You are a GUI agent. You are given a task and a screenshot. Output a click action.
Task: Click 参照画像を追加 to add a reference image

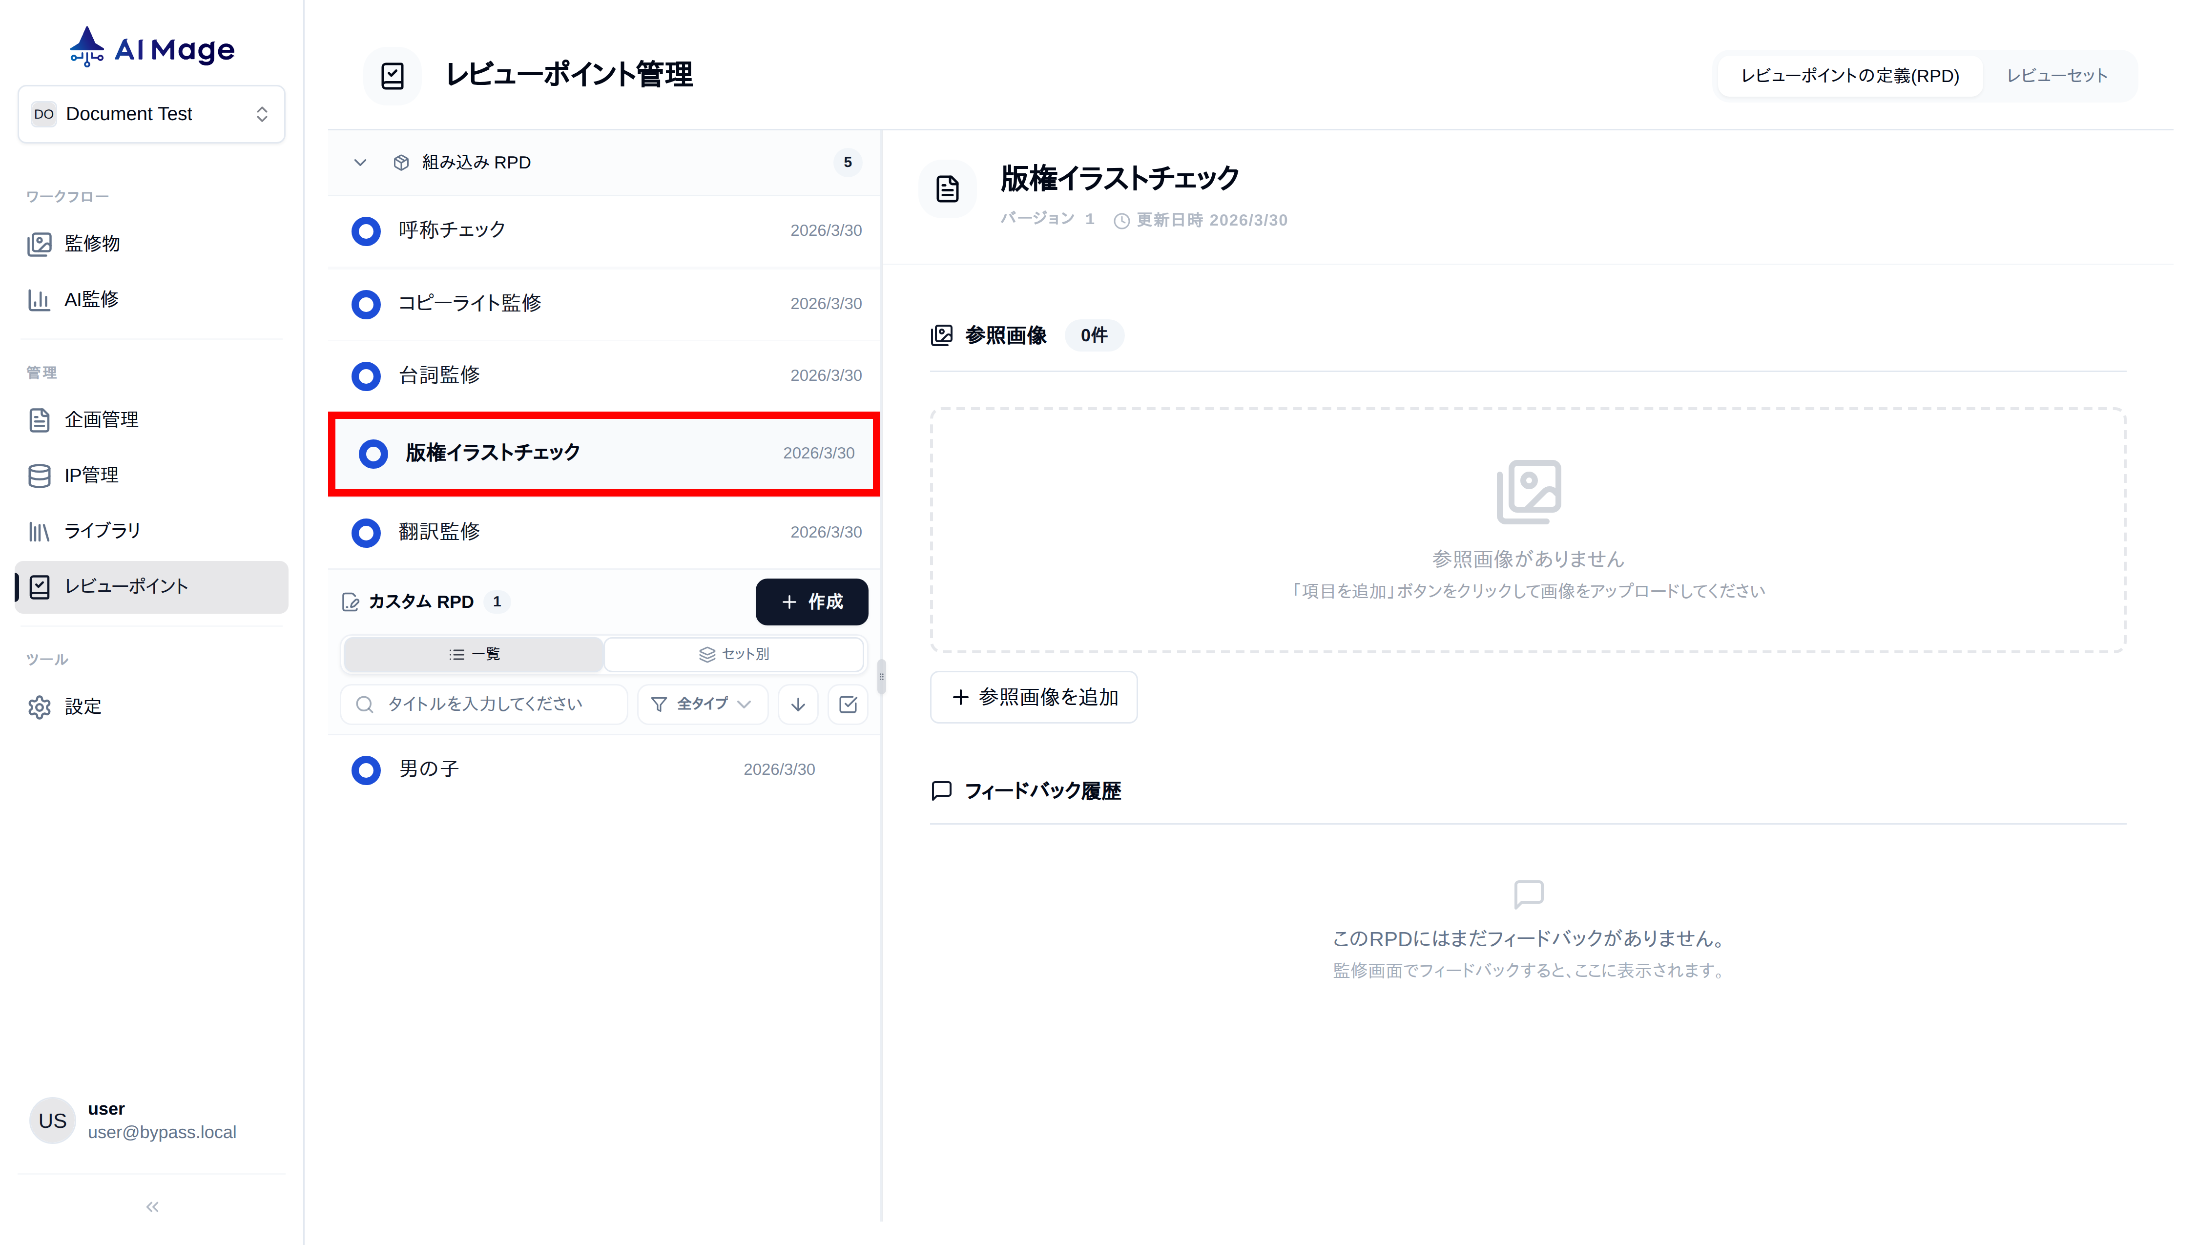pyautogui.click(x=1033, y=697)
